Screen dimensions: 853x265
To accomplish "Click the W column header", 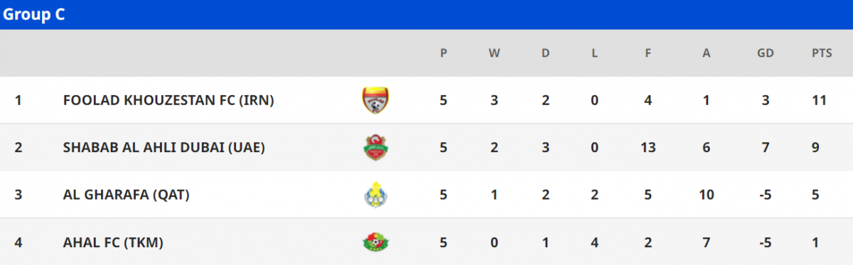I will tap(494, 53).
